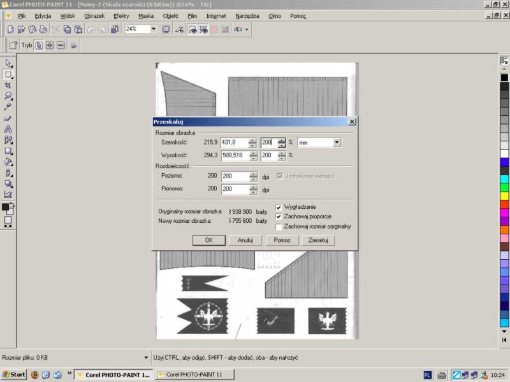Open the Efekty menu
The width and height of the screenshot is (510, 382).
click(x=121, y=16)
